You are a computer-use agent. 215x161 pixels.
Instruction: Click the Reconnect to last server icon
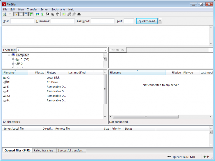point(57,14)
